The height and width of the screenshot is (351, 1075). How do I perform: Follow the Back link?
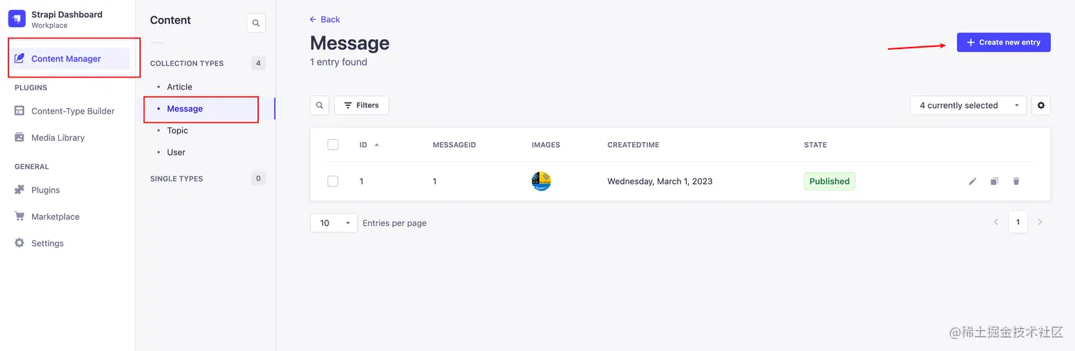click(x=325, y=19)
